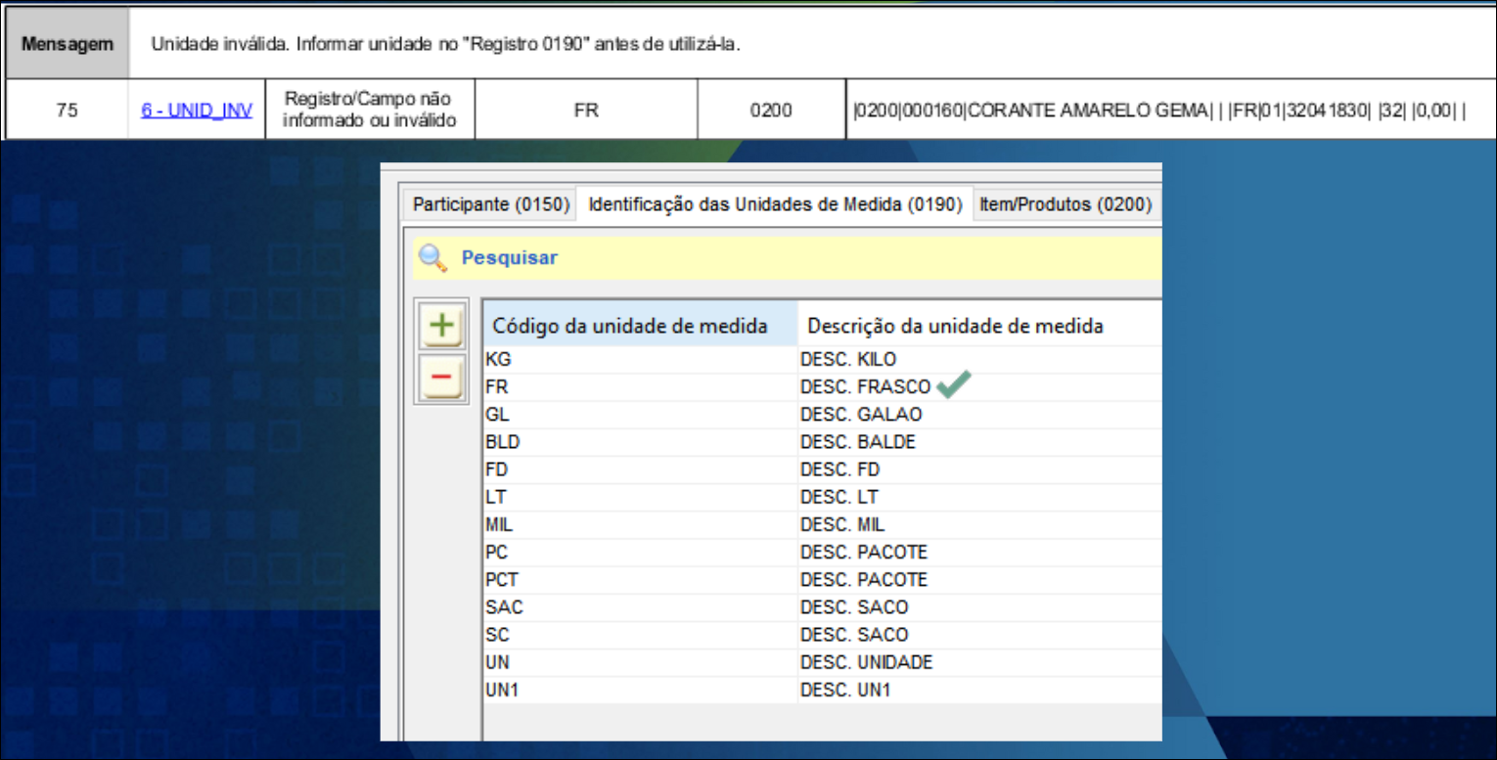Select the MIL unit code cell

(x=640, y=524)
